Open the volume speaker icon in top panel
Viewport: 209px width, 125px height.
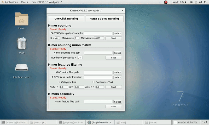200,2
